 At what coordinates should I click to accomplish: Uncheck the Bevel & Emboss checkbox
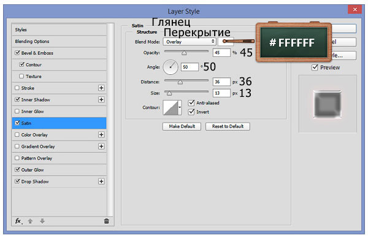click(x=17, y=53)
